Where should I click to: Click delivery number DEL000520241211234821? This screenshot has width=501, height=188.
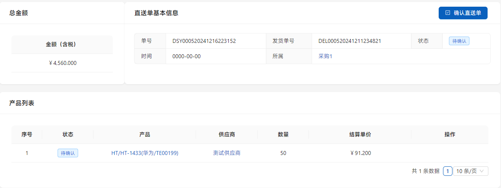pyautogui.click(x=350, y=41)
